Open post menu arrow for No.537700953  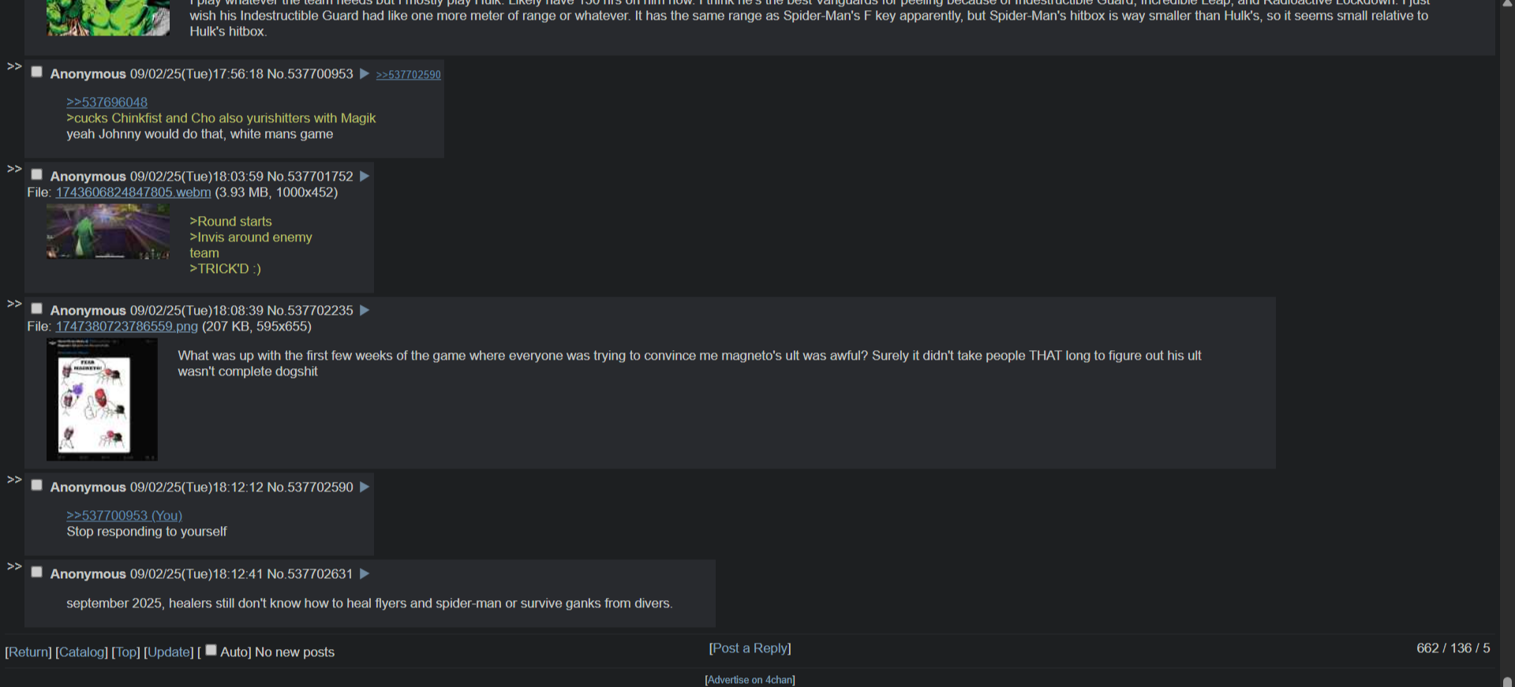(365, 73)
